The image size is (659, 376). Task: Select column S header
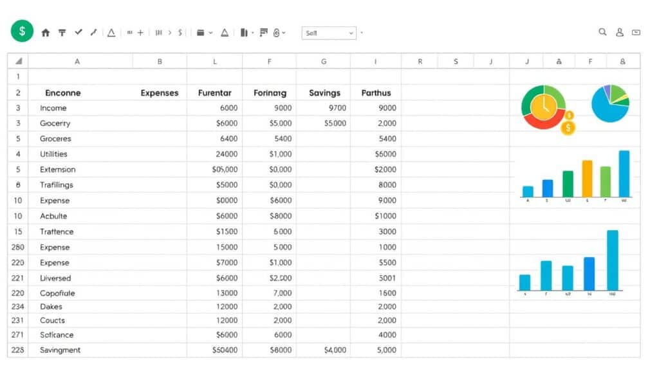[x=456, y=61]
